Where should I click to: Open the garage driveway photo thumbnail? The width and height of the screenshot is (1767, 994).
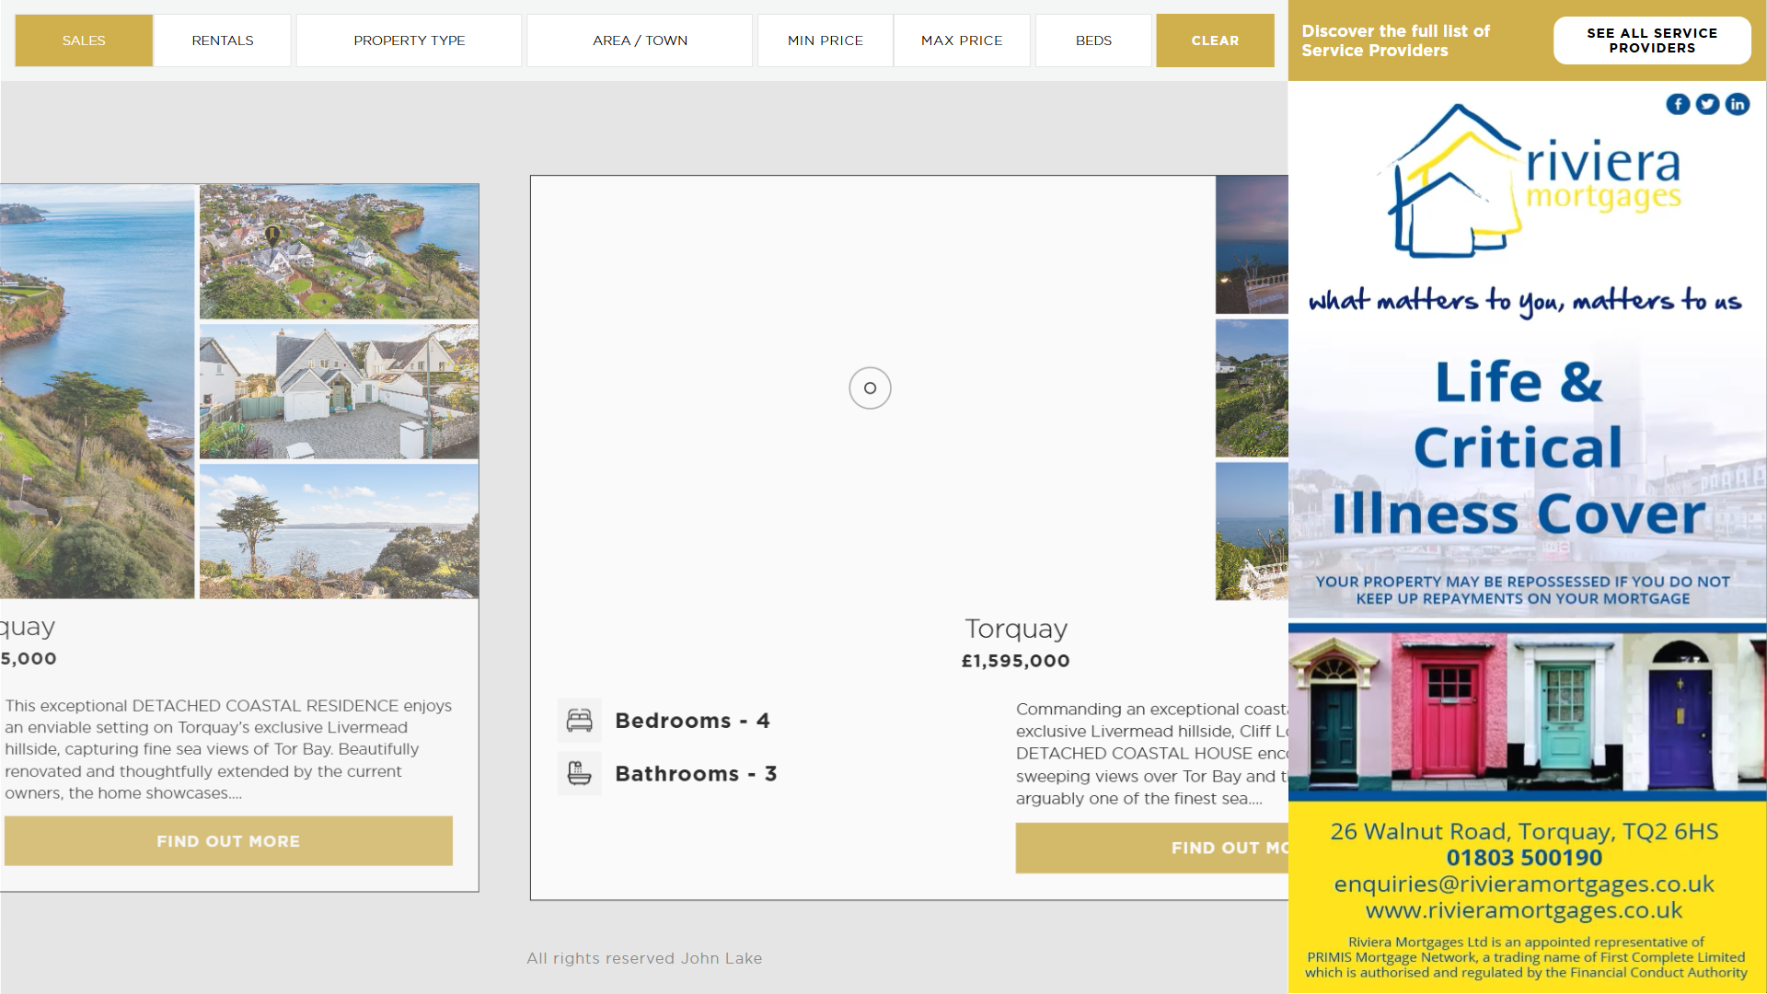pyautogui.click(x=339, y=391)
